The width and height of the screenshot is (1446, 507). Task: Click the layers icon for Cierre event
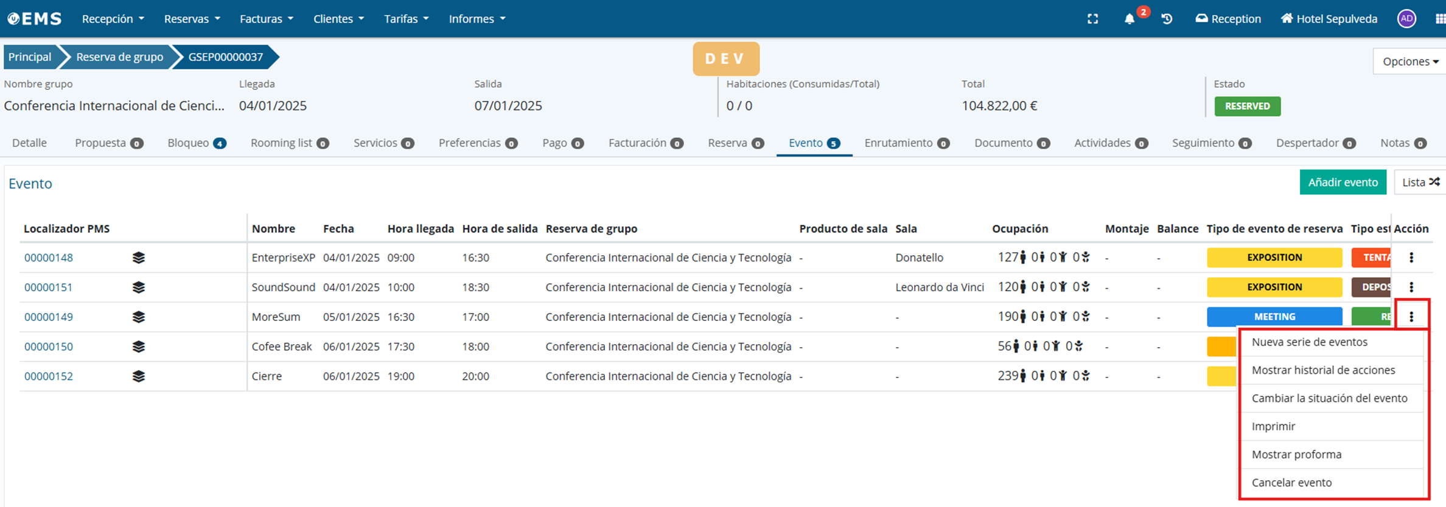(x=139, y=376)
